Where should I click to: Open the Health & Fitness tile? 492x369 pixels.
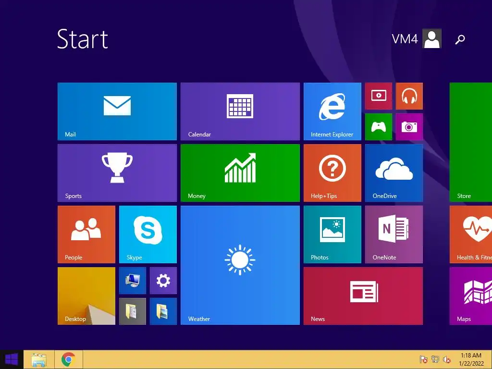[471, 234]
